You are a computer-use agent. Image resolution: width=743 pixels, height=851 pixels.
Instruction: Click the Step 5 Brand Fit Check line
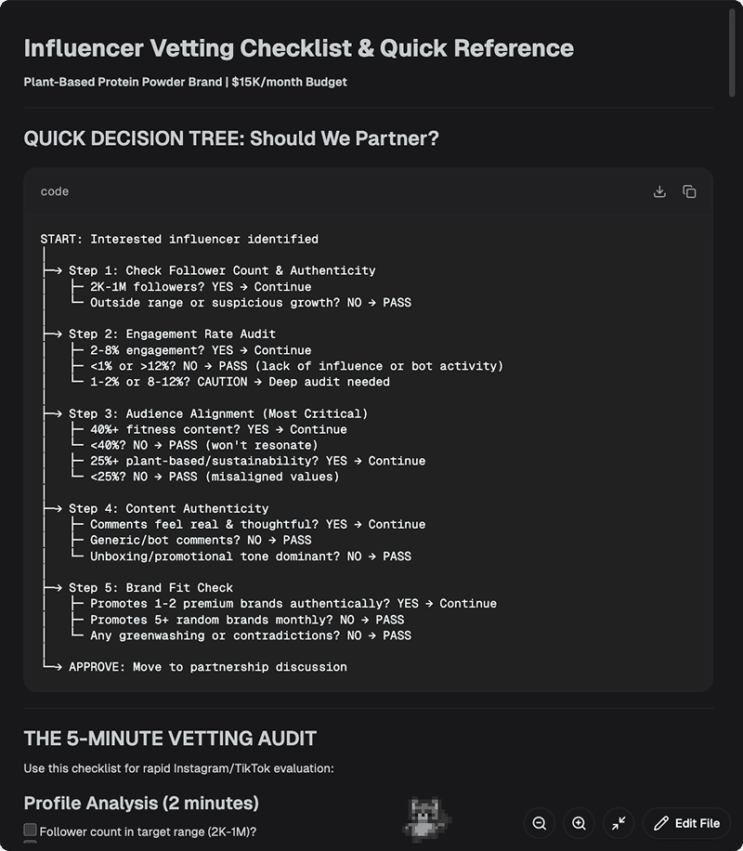[150, 587]
